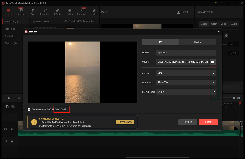
Task: Click the rotation value 0° field
Action: pos(233,45)
